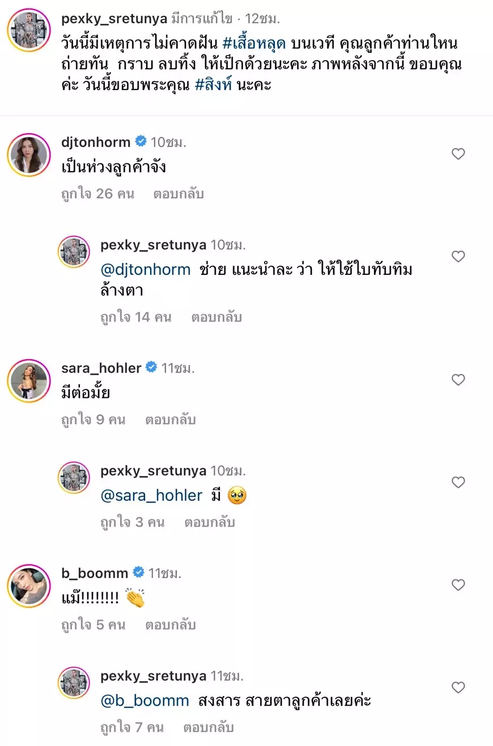Open the @sara_hohler mention in reply
The image size is (493, 746).
point(151,495)
